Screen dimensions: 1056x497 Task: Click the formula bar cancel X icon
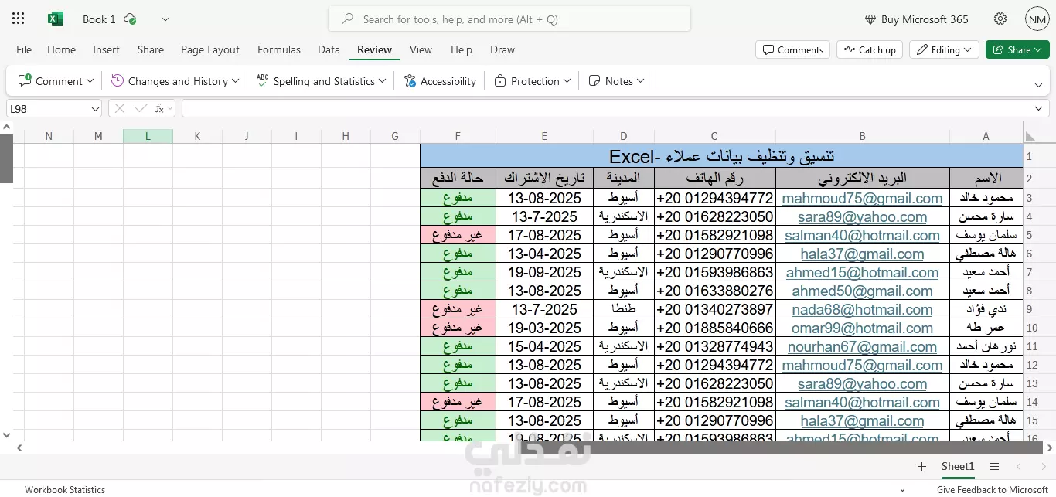120,109
